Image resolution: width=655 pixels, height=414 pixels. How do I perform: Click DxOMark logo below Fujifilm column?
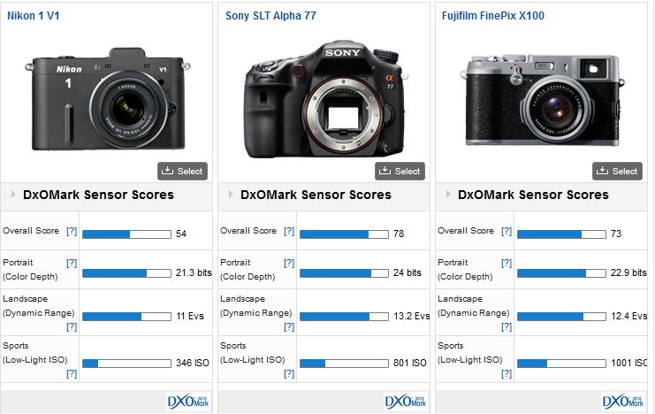point(623,402)
